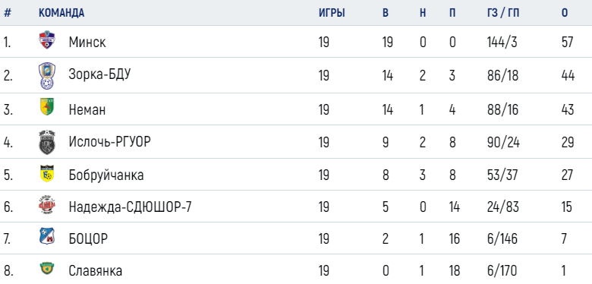Click the В wins column header
Viewport: 592px width, 284px height.
pos(385,13)
